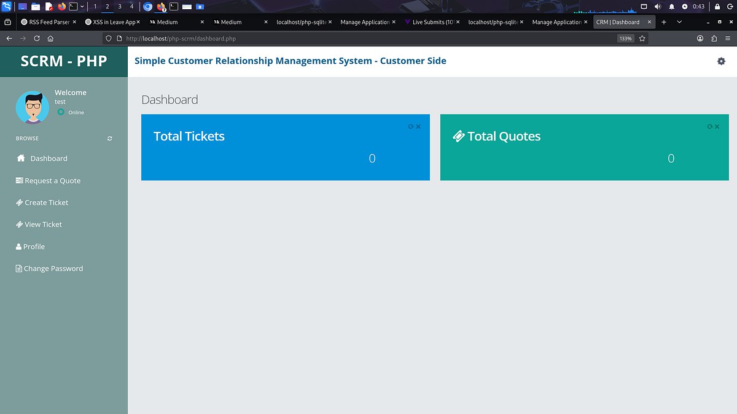Expand the terminal launcher dropdown in taskbar
Viewport: 737px width, 414px height.
tap(80, 6)
